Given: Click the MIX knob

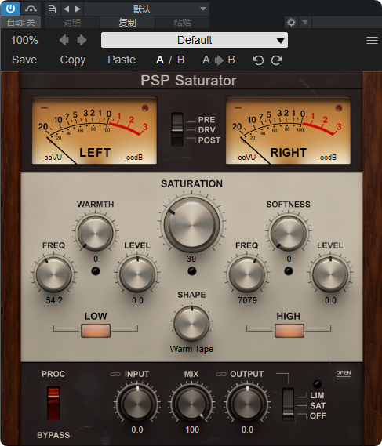Looking at the screenshot, I should 192,404.
